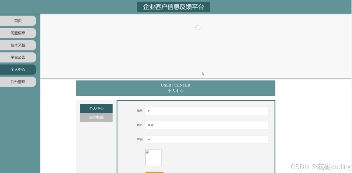Open the 问题信息 sidebar menu item
Image resolution: width=352 pixels, height=173 pixels.
click(x=18, y=33)
